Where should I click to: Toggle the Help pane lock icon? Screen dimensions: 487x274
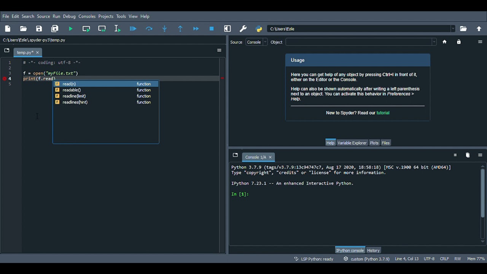click(x=459, y=42)
